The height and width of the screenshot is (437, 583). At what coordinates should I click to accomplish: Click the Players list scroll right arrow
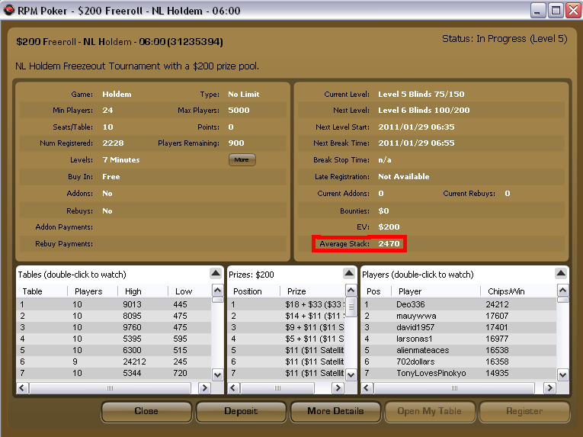click(549, 388)
